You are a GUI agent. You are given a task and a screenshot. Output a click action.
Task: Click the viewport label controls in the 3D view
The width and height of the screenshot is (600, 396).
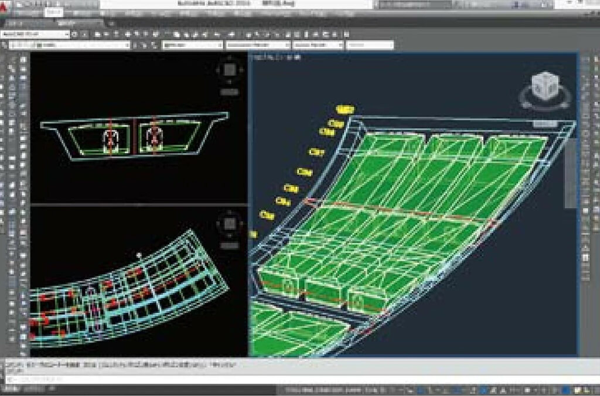click(277, 57)
